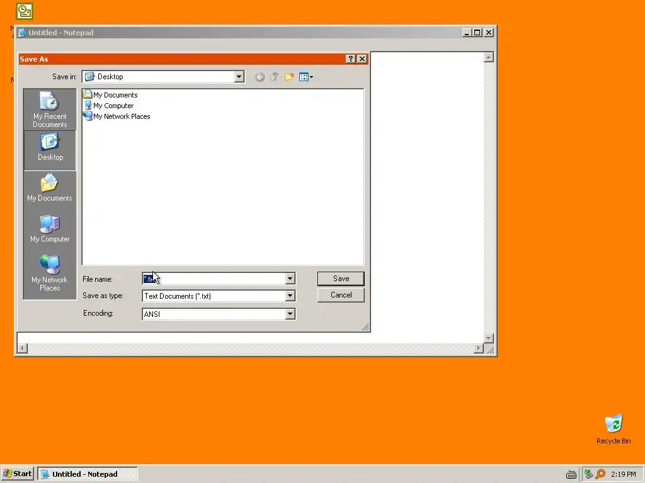This screenshot has width=645, height=483.
Task: Select My Computer item in file list
Action: click(x=108, y=106)
